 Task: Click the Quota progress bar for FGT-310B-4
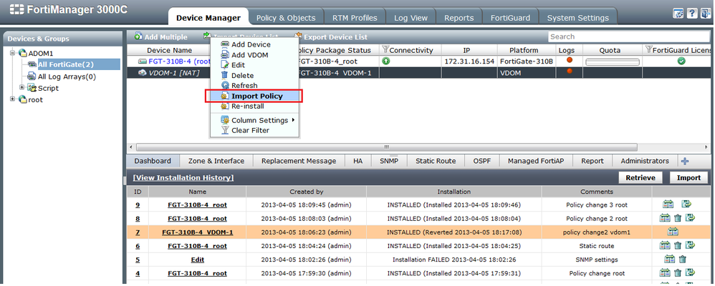(613, 62)
